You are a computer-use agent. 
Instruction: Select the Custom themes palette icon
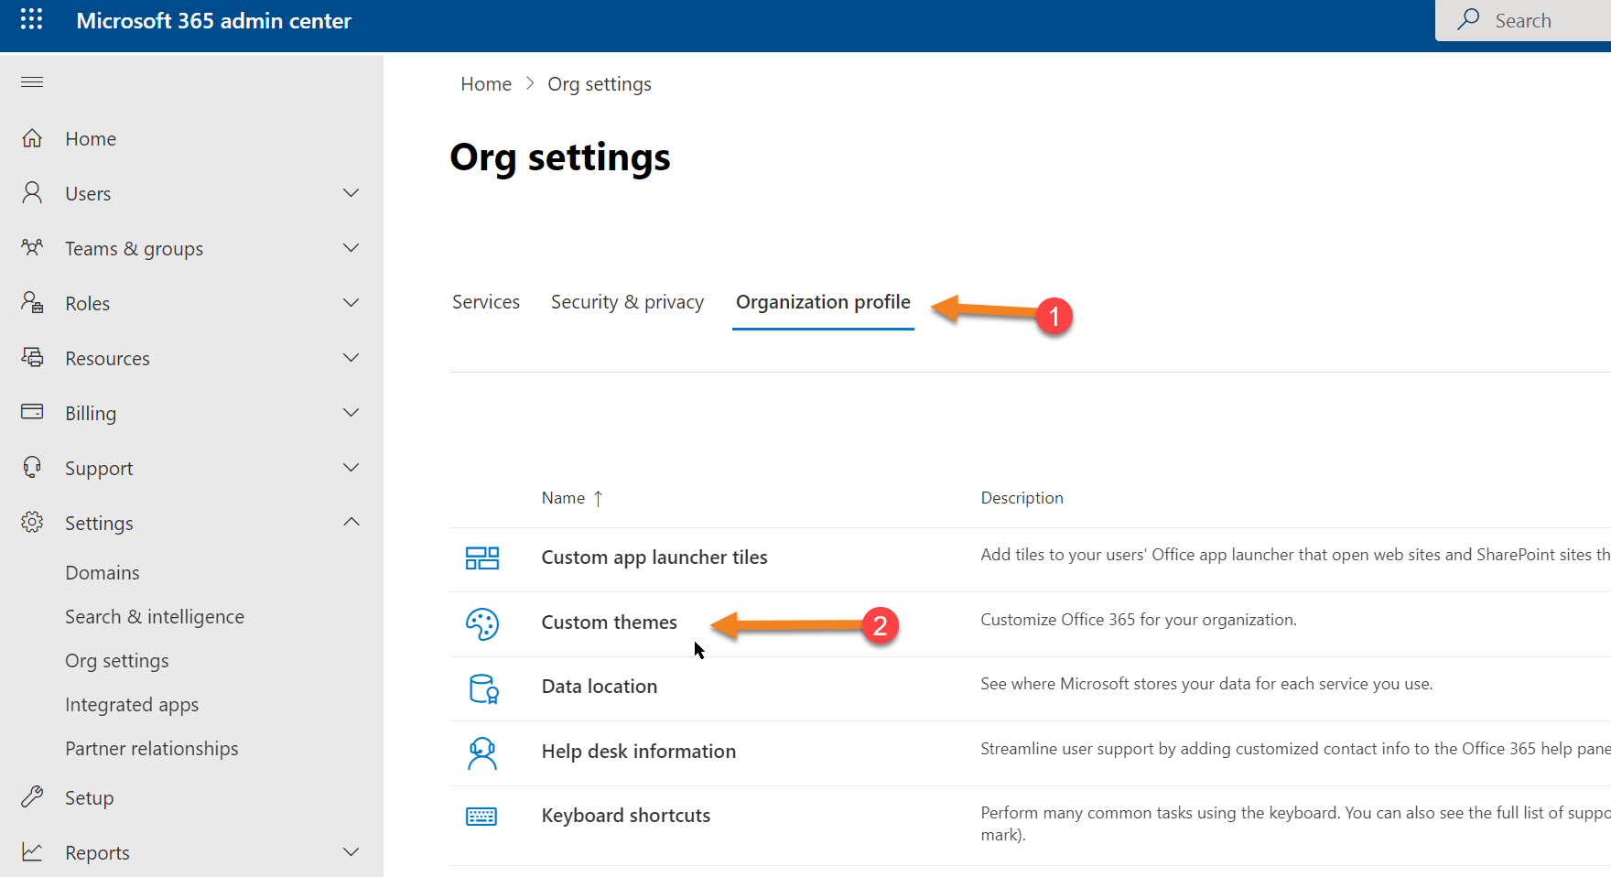[x=482, y=623]
